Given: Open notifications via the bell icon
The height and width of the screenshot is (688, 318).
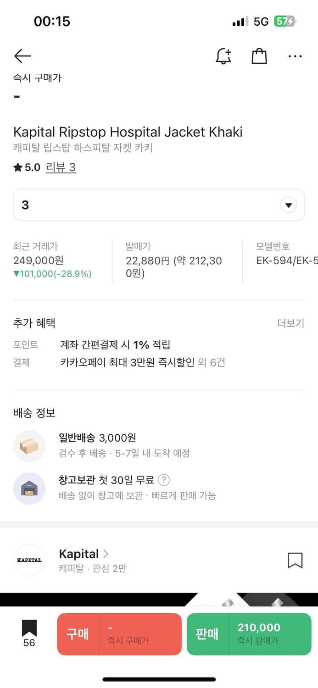Looking at the screenshot, I should point(223,55).
